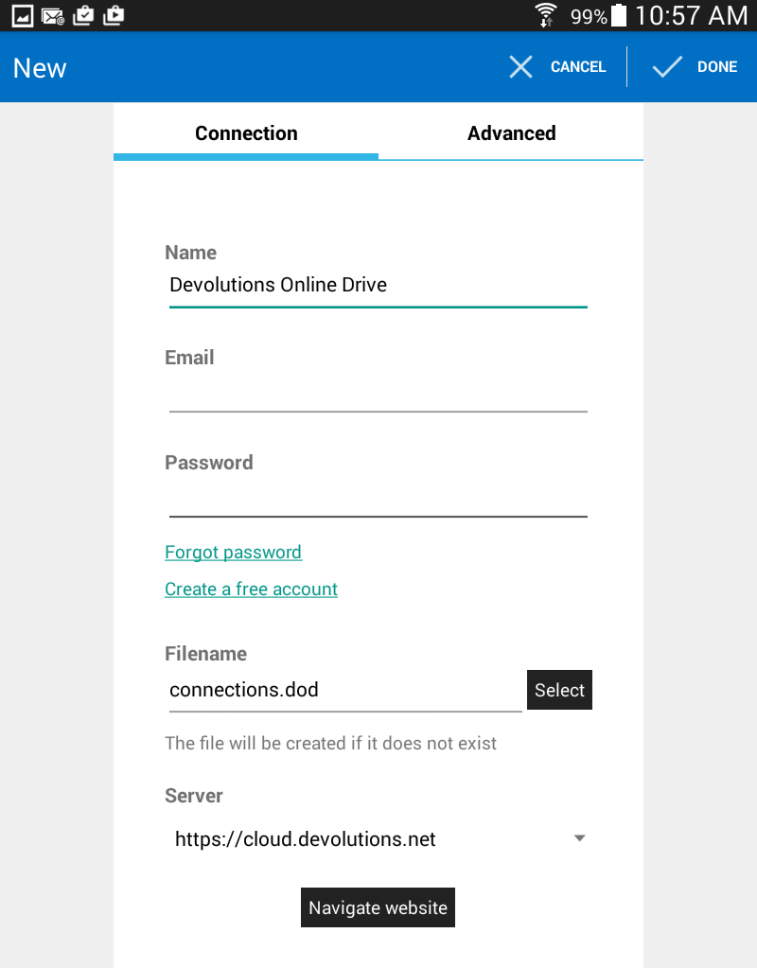Tap the second shopping bag notification icon
The image size is (757, 968).
113,15
